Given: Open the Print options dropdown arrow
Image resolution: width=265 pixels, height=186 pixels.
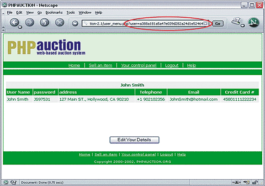Looking at the screenshot, I should [x=243, y=26].
